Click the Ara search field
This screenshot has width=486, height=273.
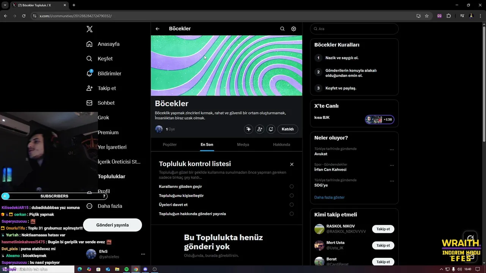354,29
